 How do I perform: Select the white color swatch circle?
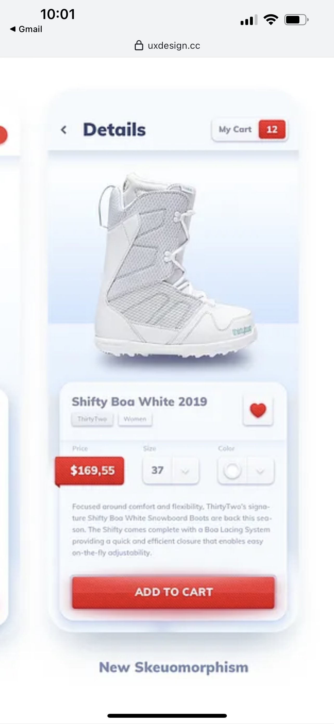(232, 471)
